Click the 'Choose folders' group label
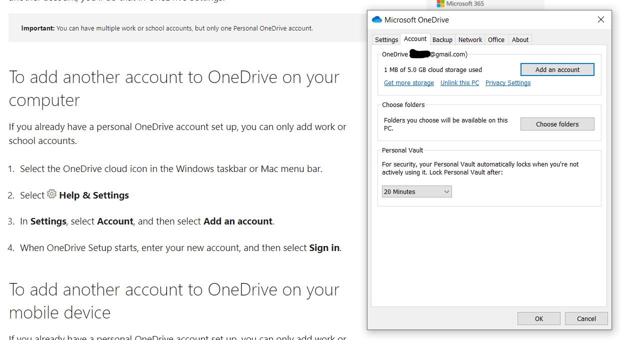624x340 pixels. [403, 105]
